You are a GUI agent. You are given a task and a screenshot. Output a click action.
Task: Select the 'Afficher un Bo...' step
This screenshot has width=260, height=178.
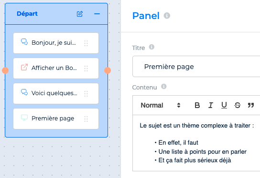coord(56,68)
